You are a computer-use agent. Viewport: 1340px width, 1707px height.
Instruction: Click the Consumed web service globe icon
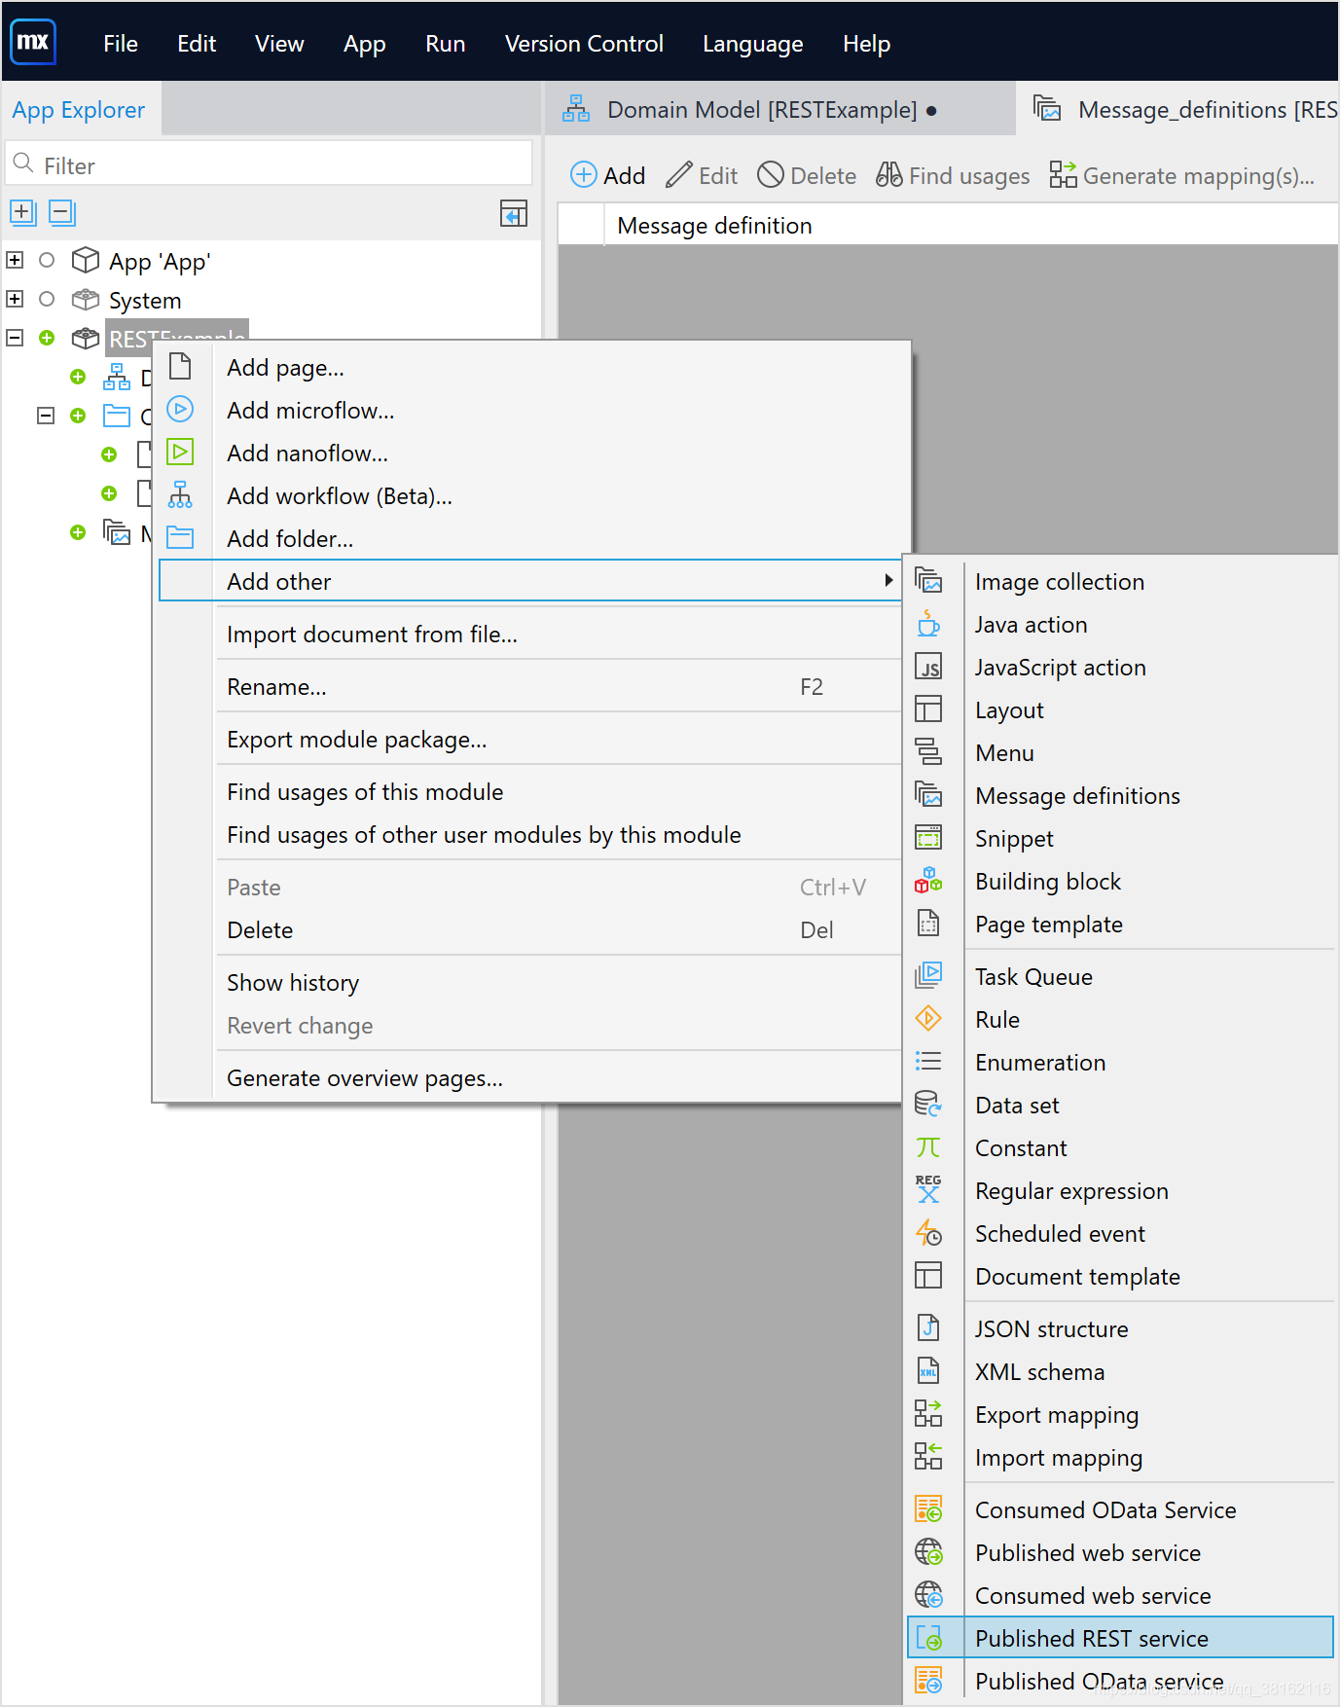[x=928, y=1595]
